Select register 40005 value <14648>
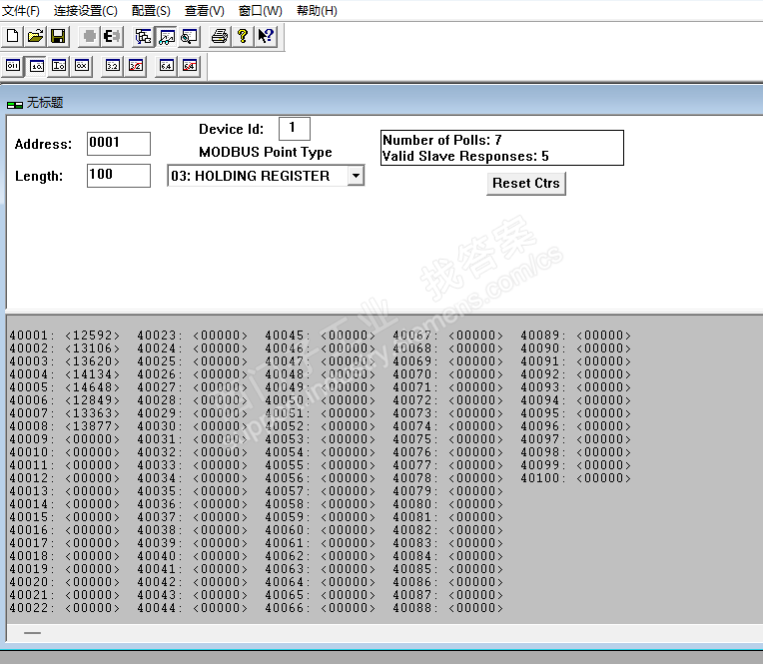The image size is (763, 664). (x=93, y=387)
